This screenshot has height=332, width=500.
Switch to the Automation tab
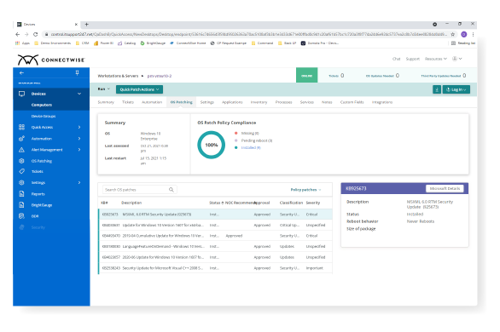point(152,102)
